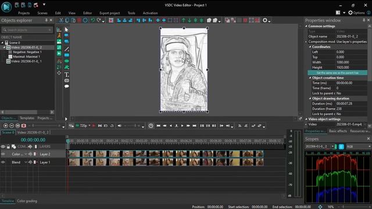Collapse the Common settings section
Image resolution: width=372 pixels, height=209 pixels.
[306, 26]
